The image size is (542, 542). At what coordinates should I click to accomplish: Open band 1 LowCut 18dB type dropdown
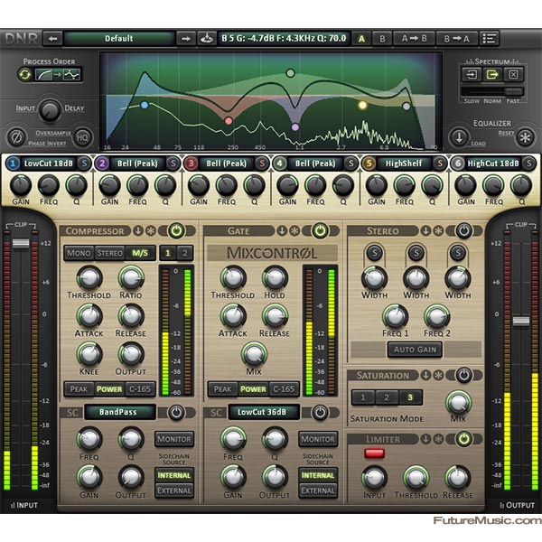(49, 164)
